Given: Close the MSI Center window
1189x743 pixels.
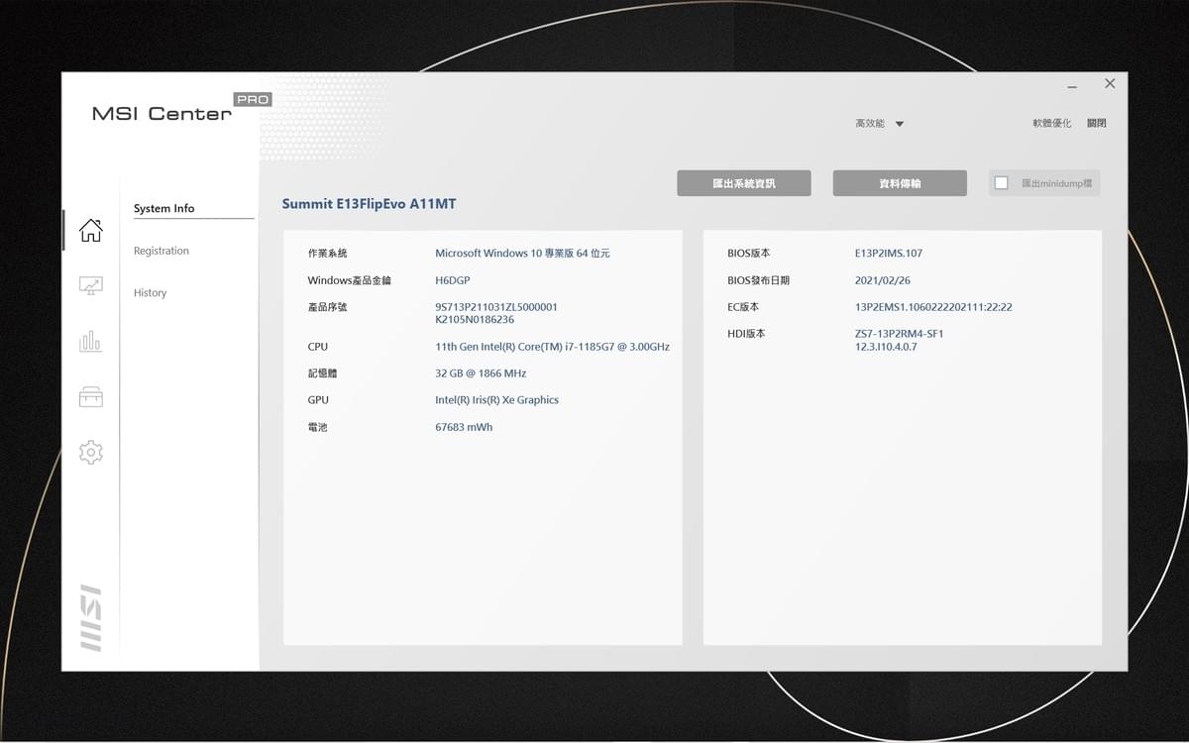Looking at the screenshot, I should (x=1110, y=84).
